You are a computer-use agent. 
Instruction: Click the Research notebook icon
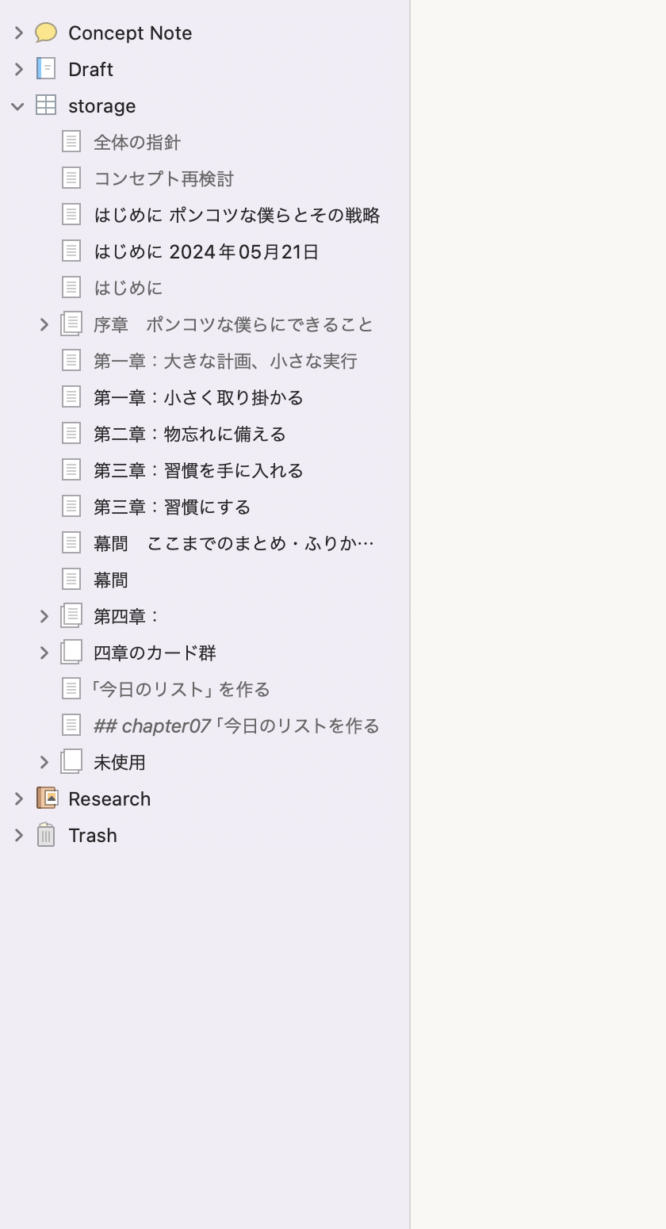(x=44, y=798)
